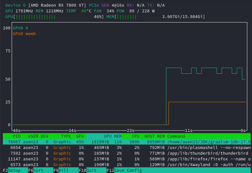Click the 75 y-axis label
Image resolution: width=252 pixels, height=173 pixels.
[8, 51]
